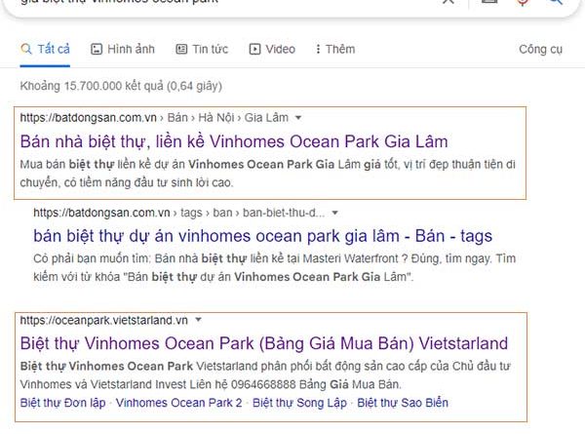Image resolution: width=585 pixels, height=434 pixels.
Task: Click the news icon beside Tin tức
Action: [x=181, y=49]
